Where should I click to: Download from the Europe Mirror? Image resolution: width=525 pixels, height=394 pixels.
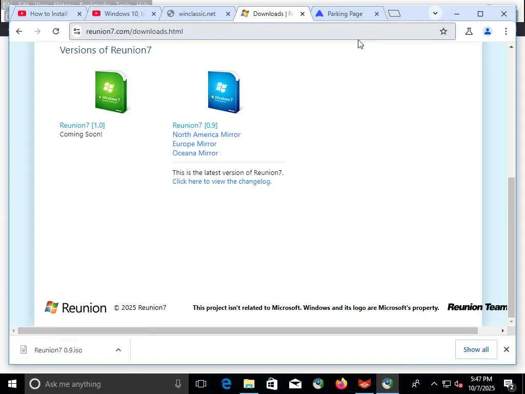194,144
